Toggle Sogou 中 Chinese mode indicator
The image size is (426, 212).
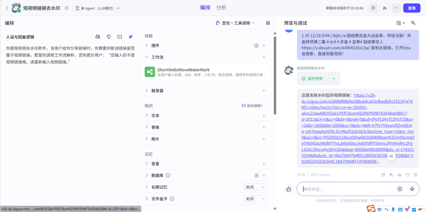(379, 209)
